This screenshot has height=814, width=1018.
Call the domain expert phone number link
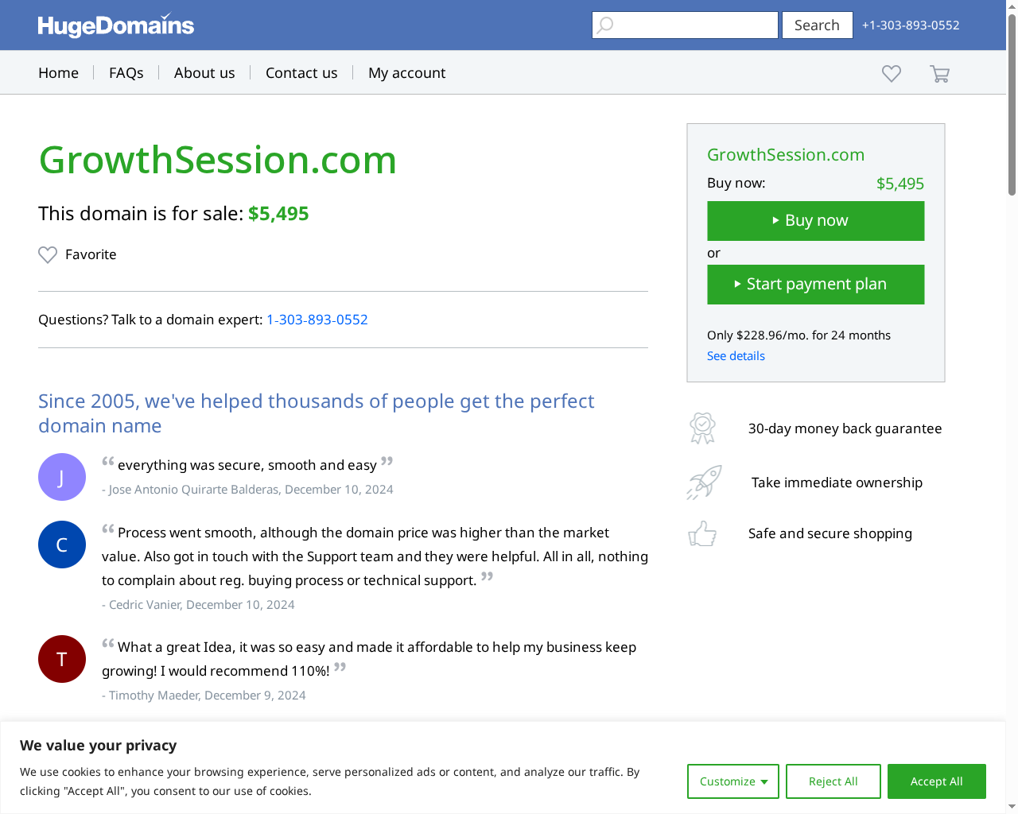(317, 319)
